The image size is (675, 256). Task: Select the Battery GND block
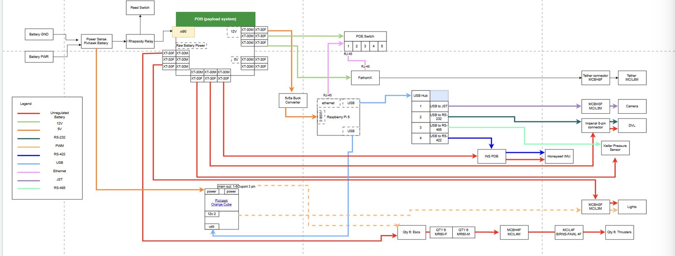click(x=39, y=34)
